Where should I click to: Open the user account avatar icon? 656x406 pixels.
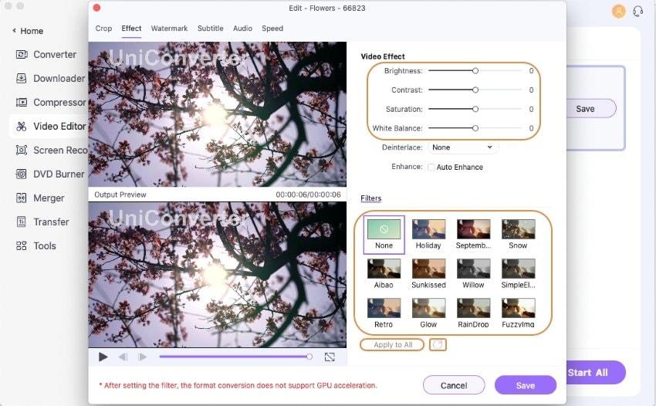point(618,11)
